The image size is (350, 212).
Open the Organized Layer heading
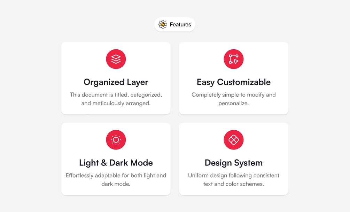pos(116,82)
